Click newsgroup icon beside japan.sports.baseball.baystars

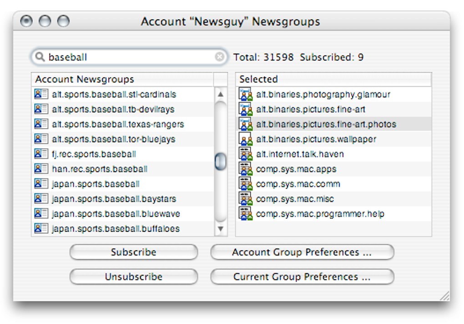tap(41, 199)
